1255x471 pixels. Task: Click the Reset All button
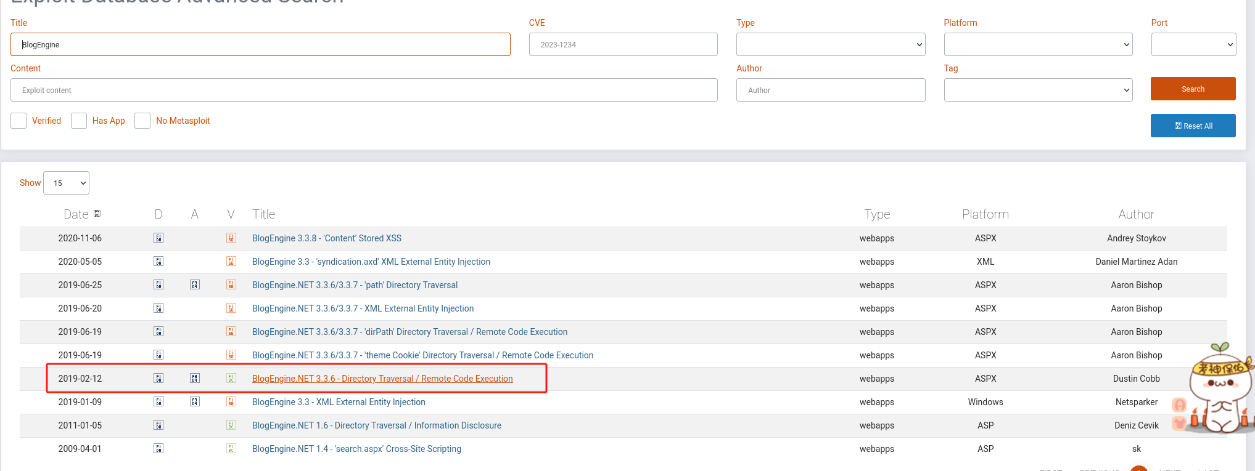(x=1193, y=126)
